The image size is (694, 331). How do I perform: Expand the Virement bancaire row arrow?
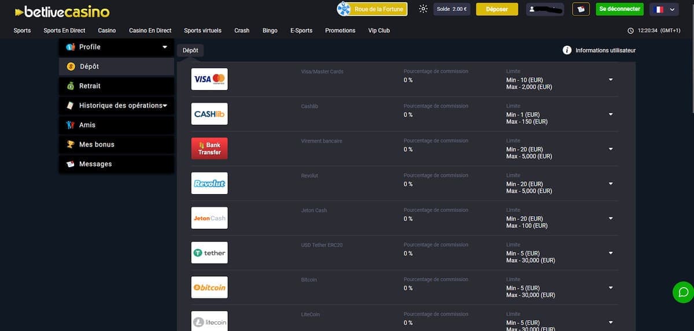click(x=611, y=149)
